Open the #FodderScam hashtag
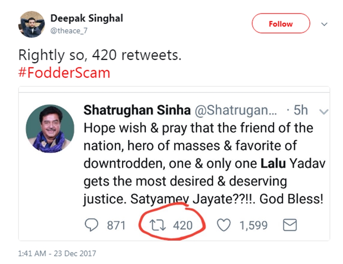This screenshot has width=343, height=264. [65, 73]
